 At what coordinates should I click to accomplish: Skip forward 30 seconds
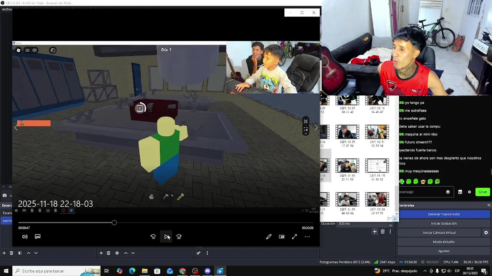pyautogui.click(x=179, y=237)
